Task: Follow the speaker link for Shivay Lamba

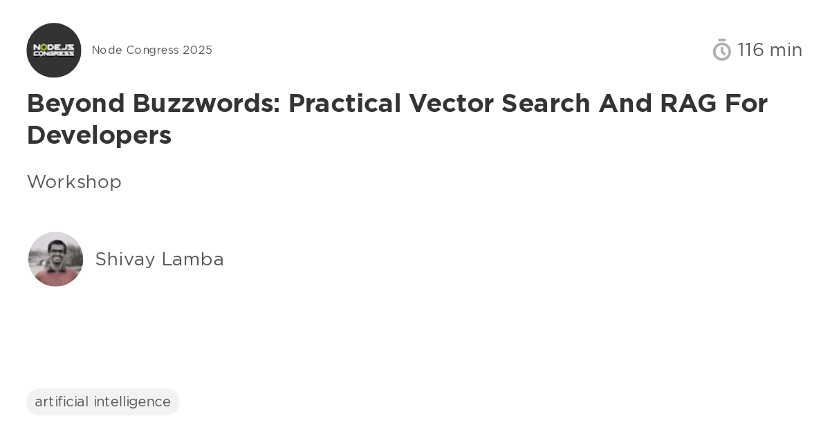Action: click(x=159, y=259)
